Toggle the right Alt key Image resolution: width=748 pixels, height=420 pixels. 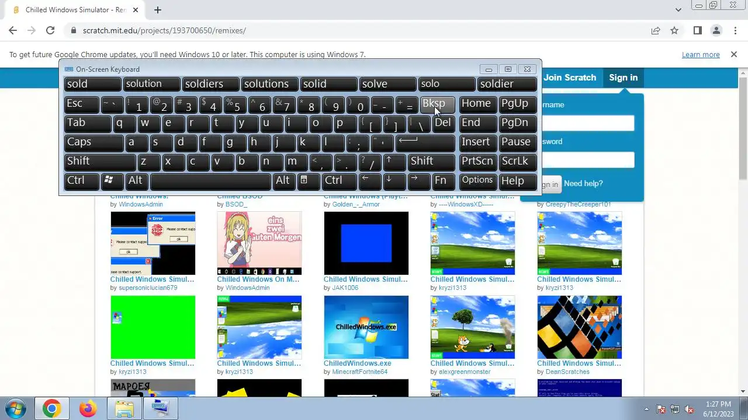284,181
